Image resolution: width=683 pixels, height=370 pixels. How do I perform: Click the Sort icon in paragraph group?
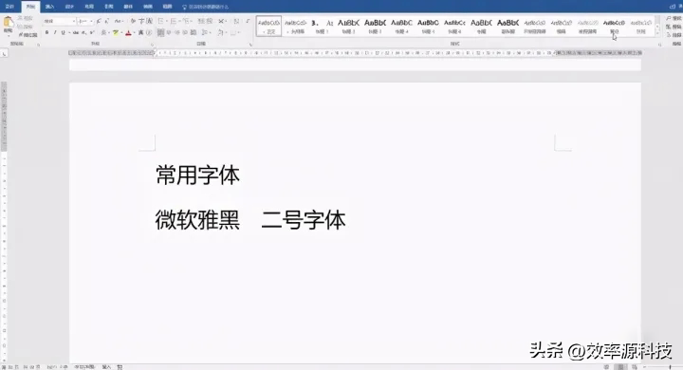236,21
